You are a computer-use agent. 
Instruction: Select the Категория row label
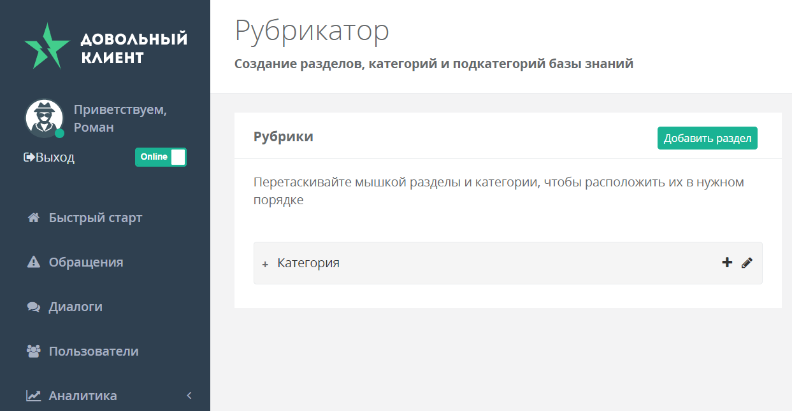pos(308,263)
